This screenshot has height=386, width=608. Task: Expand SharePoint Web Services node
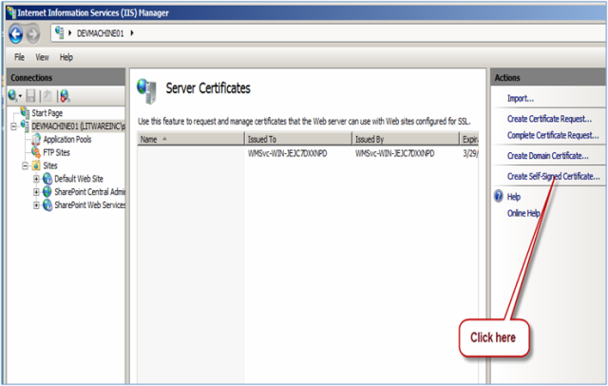pyautogui.click(x=36, y=205)
